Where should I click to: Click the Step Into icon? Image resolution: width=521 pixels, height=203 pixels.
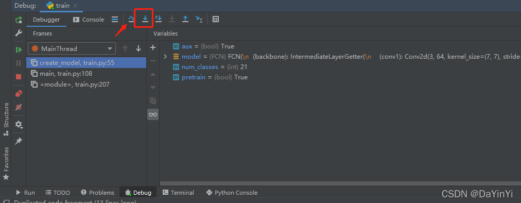point(145,19)
